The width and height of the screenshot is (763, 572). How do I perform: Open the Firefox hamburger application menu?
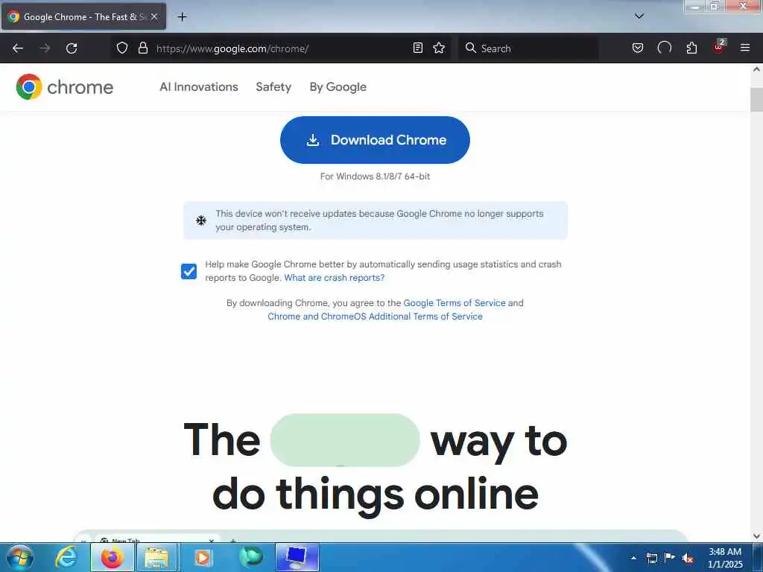pyautogui.click(x=745, y=48)
